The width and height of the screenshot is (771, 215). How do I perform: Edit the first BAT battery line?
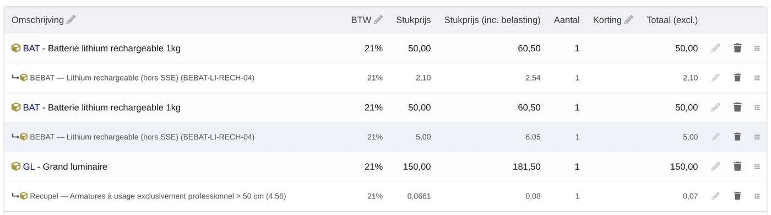[x=715, y=48]
